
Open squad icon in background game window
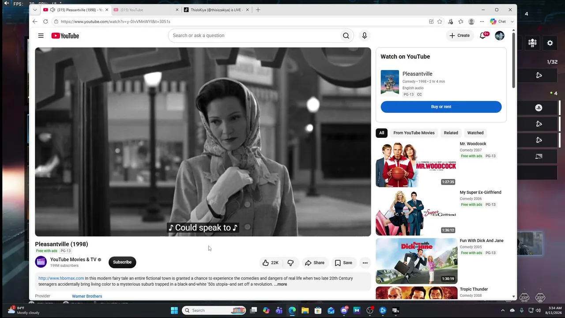(x=532, y=43)
